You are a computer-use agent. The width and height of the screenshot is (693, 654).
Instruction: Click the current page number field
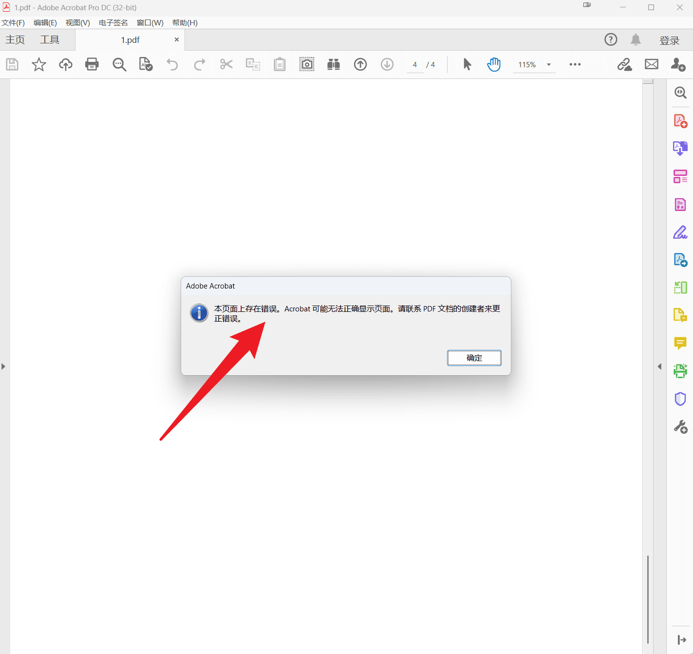click(x=415, y=65)
